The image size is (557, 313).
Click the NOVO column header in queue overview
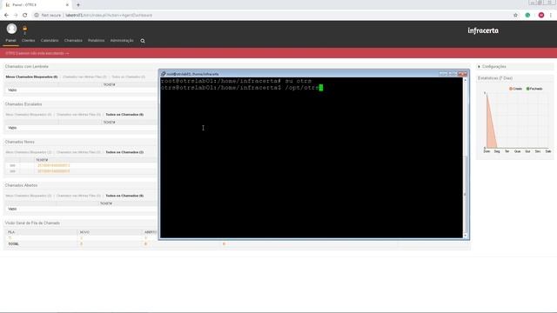click(x=84, y=232)
